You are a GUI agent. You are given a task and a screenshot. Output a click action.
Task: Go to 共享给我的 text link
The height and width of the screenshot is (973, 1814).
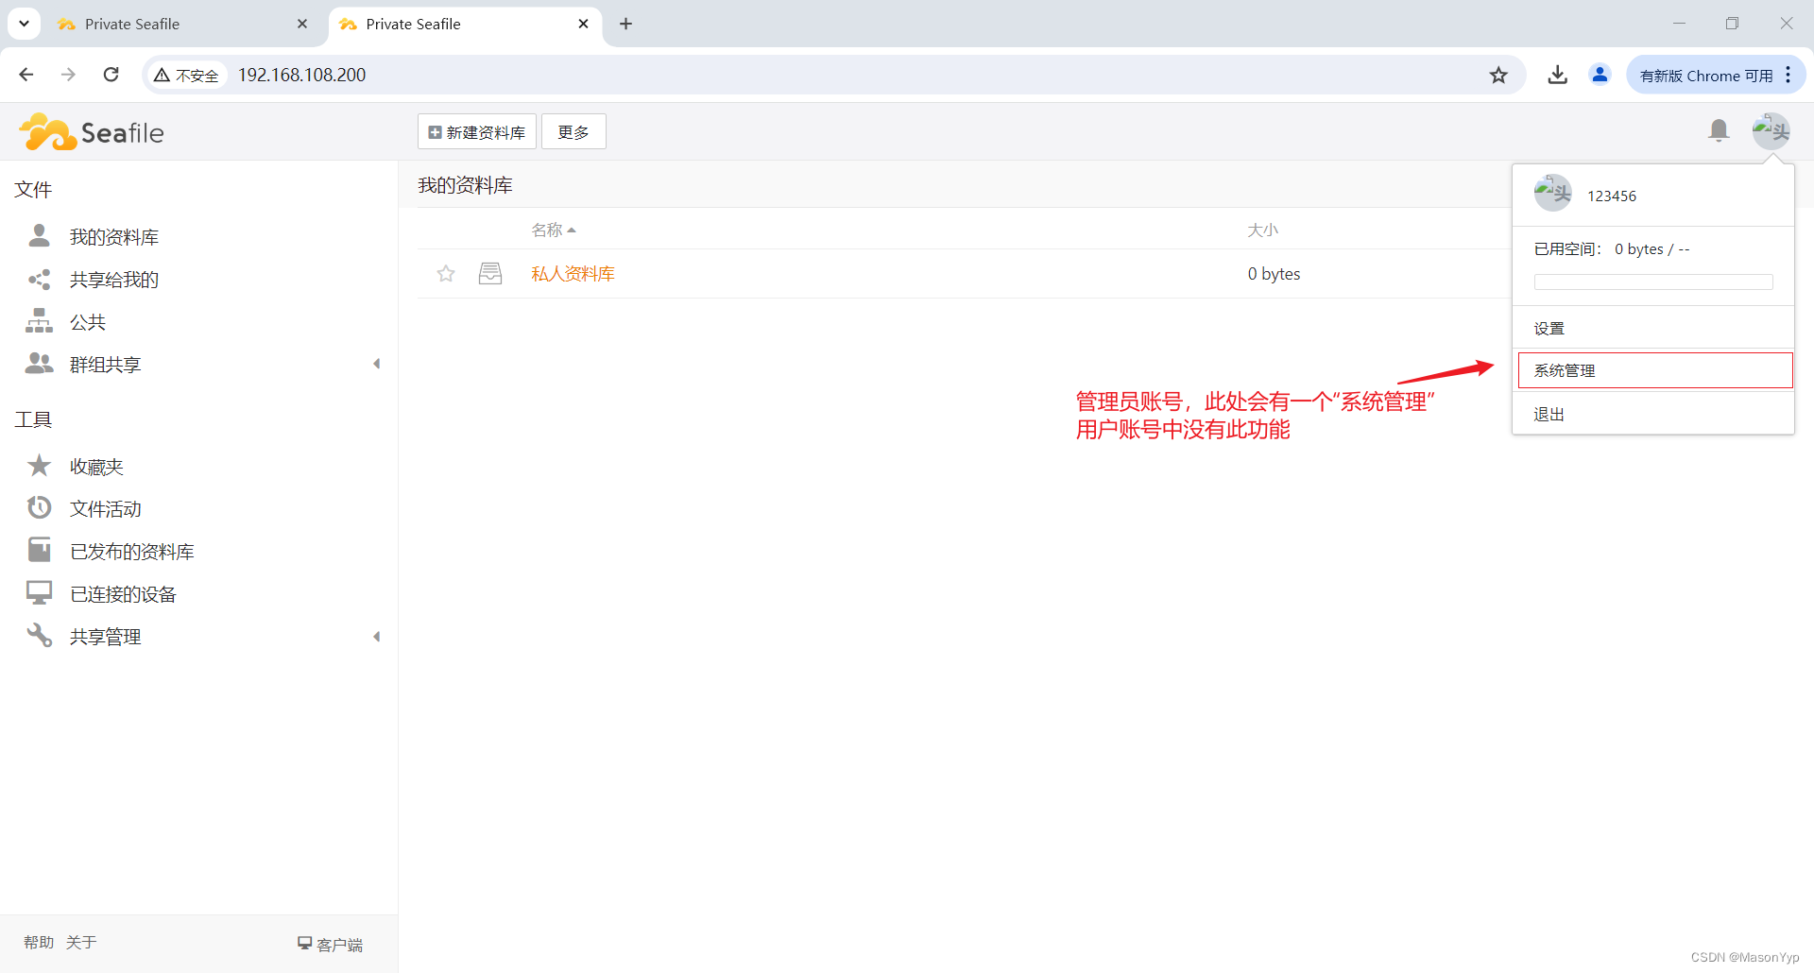[114, 280]
